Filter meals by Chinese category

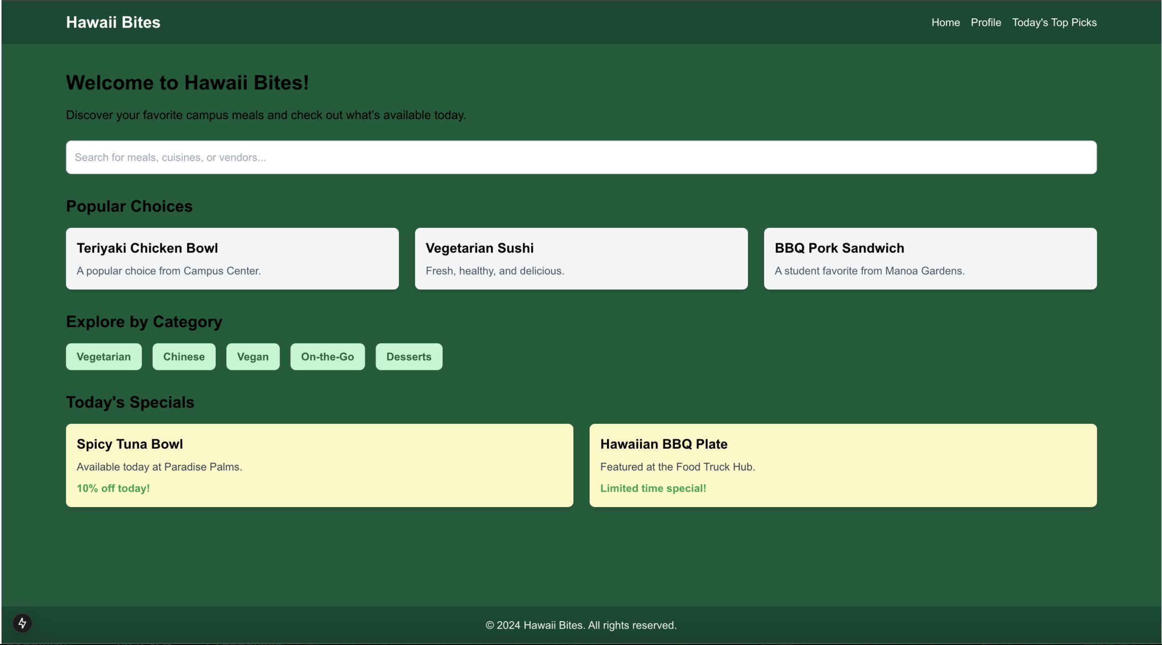[x=184, y=357]
